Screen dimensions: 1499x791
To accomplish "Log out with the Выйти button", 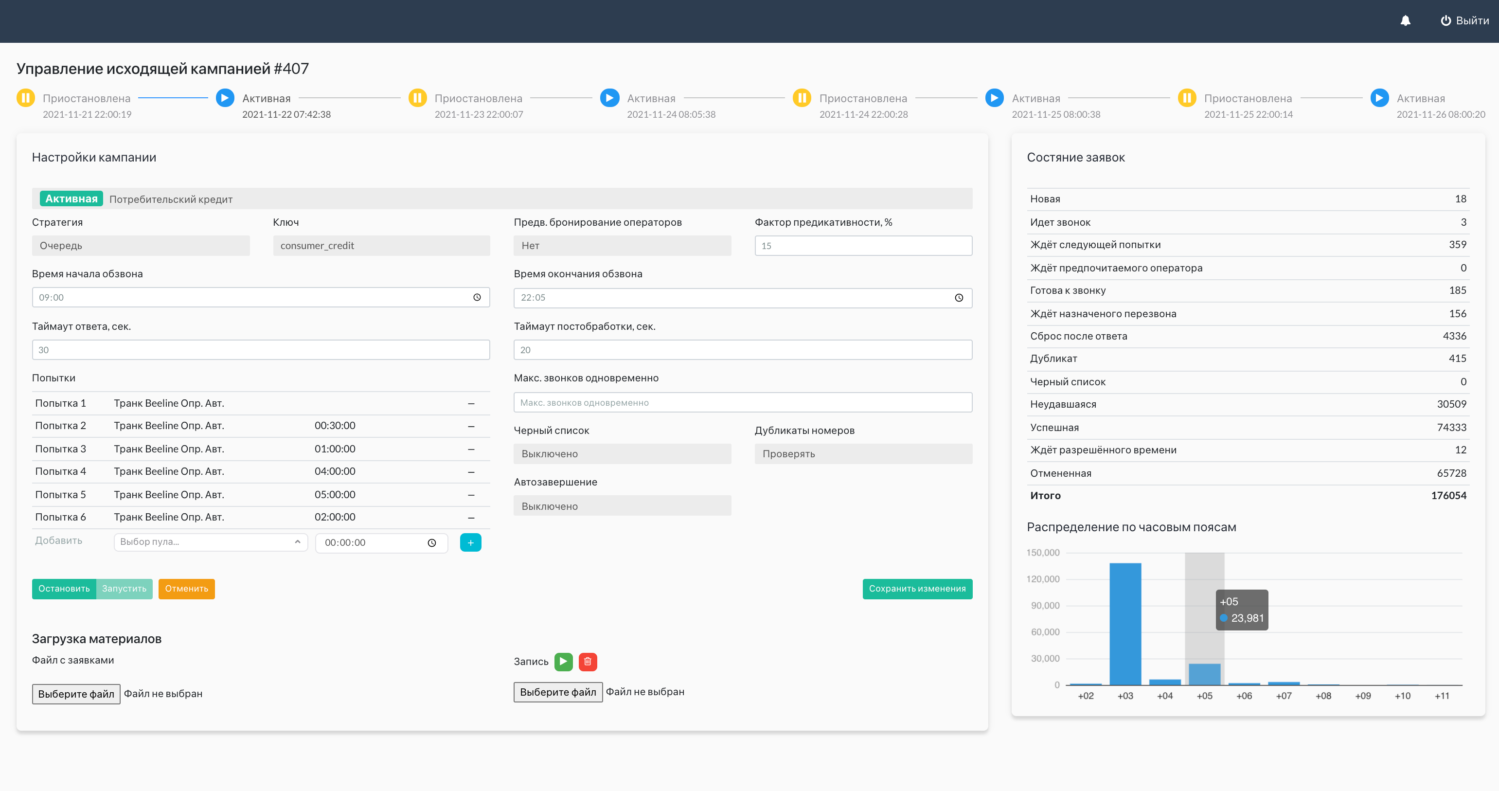I will coord(1464,20).
